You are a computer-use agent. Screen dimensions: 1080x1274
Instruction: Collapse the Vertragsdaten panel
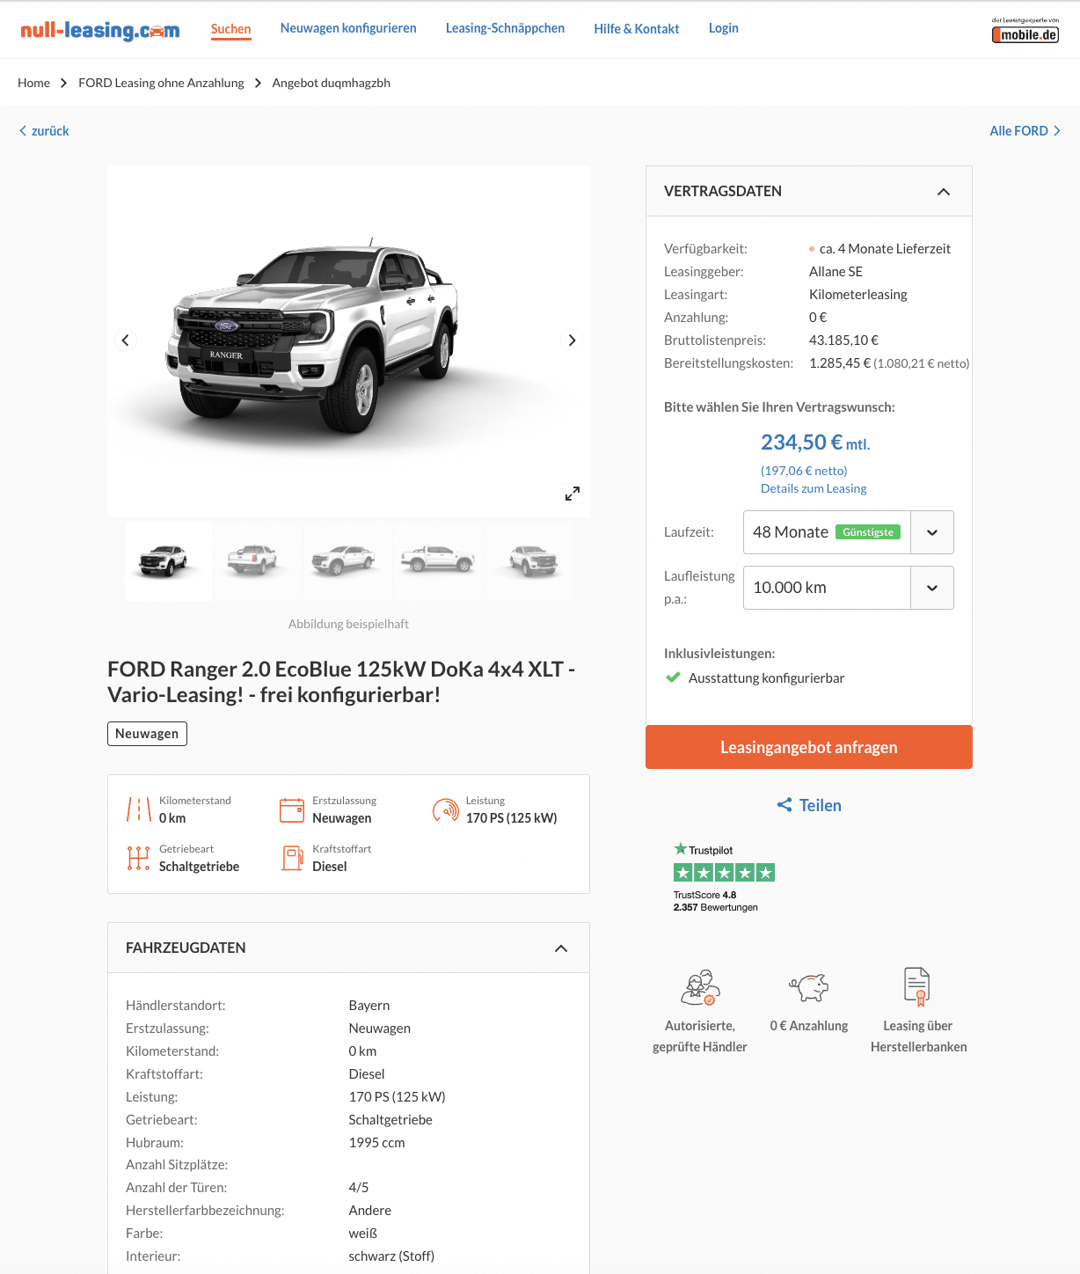click(x=944, y=192)
